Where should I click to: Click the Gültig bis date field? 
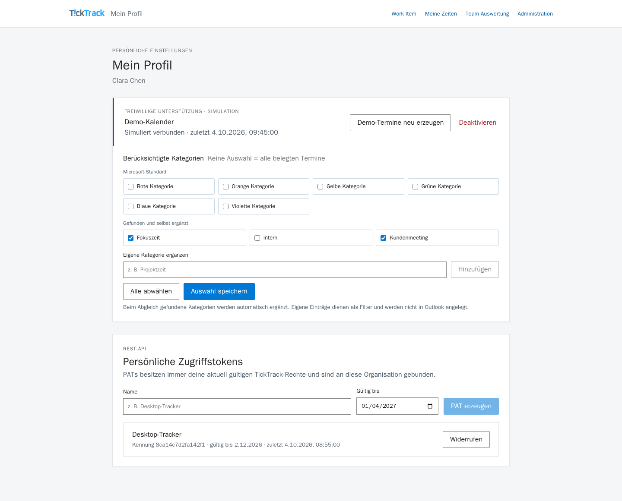tap(397, 406)
